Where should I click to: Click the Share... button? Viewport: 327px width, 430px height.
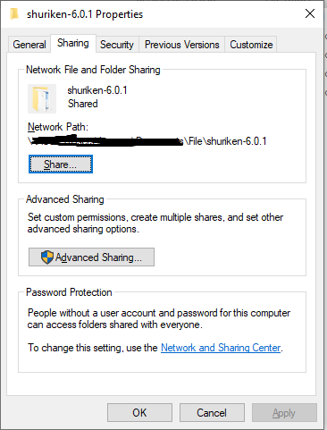(61, 164)
